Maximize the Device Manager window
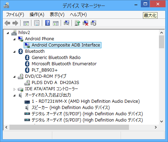Viewport: 168px width, 142px height. [x=145, y=4]
